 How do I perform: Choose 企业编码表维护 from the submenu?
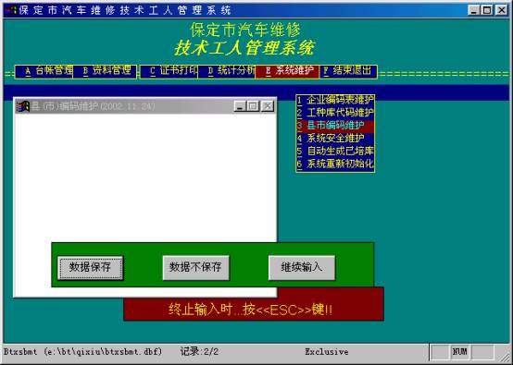335,101
